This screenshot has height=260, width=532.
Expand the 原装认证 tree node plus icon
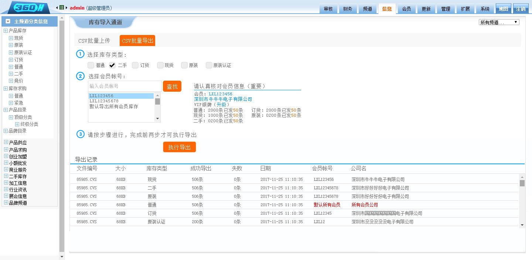coord(11,52)
